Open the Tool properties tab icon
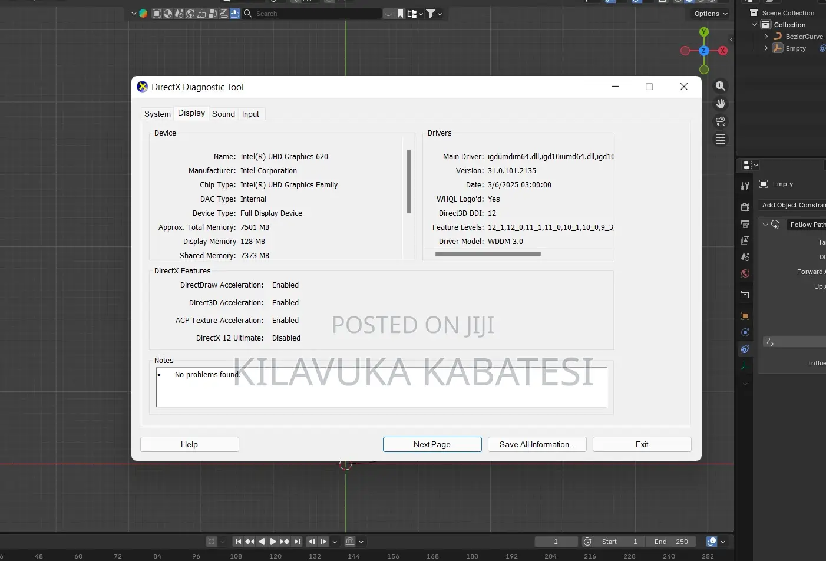 click(x=745, y=186)
